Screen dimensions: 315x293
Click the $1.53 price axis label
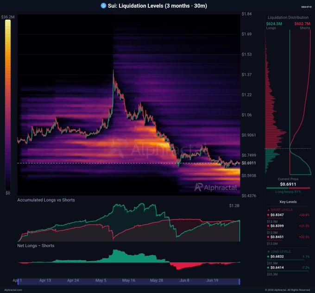tap(246, 54)
